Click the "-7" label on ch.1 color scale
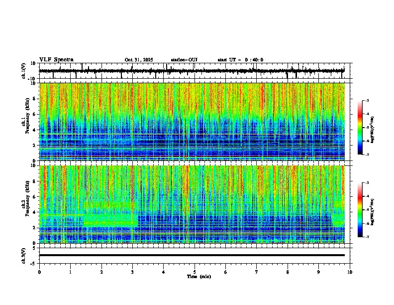Screen dimensions: 394x305 367,155
